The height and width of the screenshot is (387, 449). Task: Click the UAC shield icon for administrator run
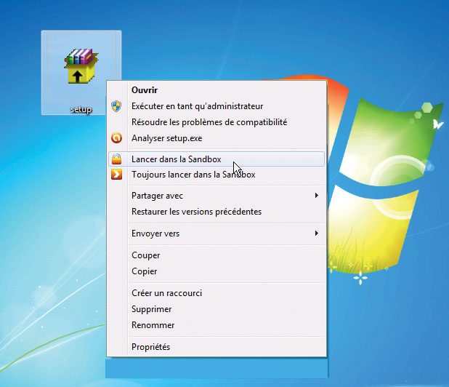[x=116, y=106]
